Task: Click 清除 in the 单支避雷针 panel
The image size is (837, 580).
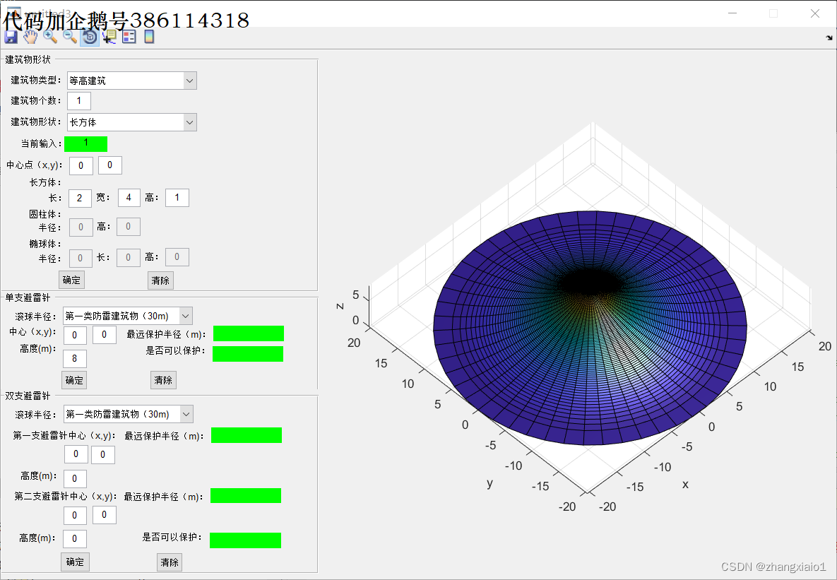Action: pos(163,380)
